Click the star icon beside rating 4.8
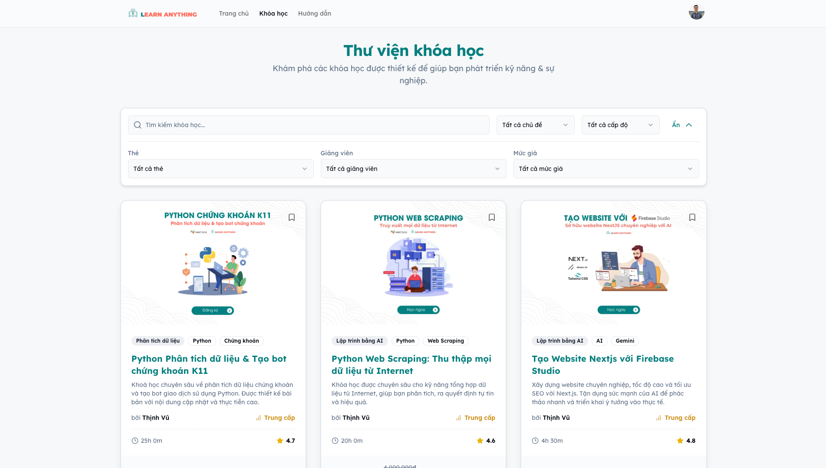826x468 pixels. pos(680,441)
